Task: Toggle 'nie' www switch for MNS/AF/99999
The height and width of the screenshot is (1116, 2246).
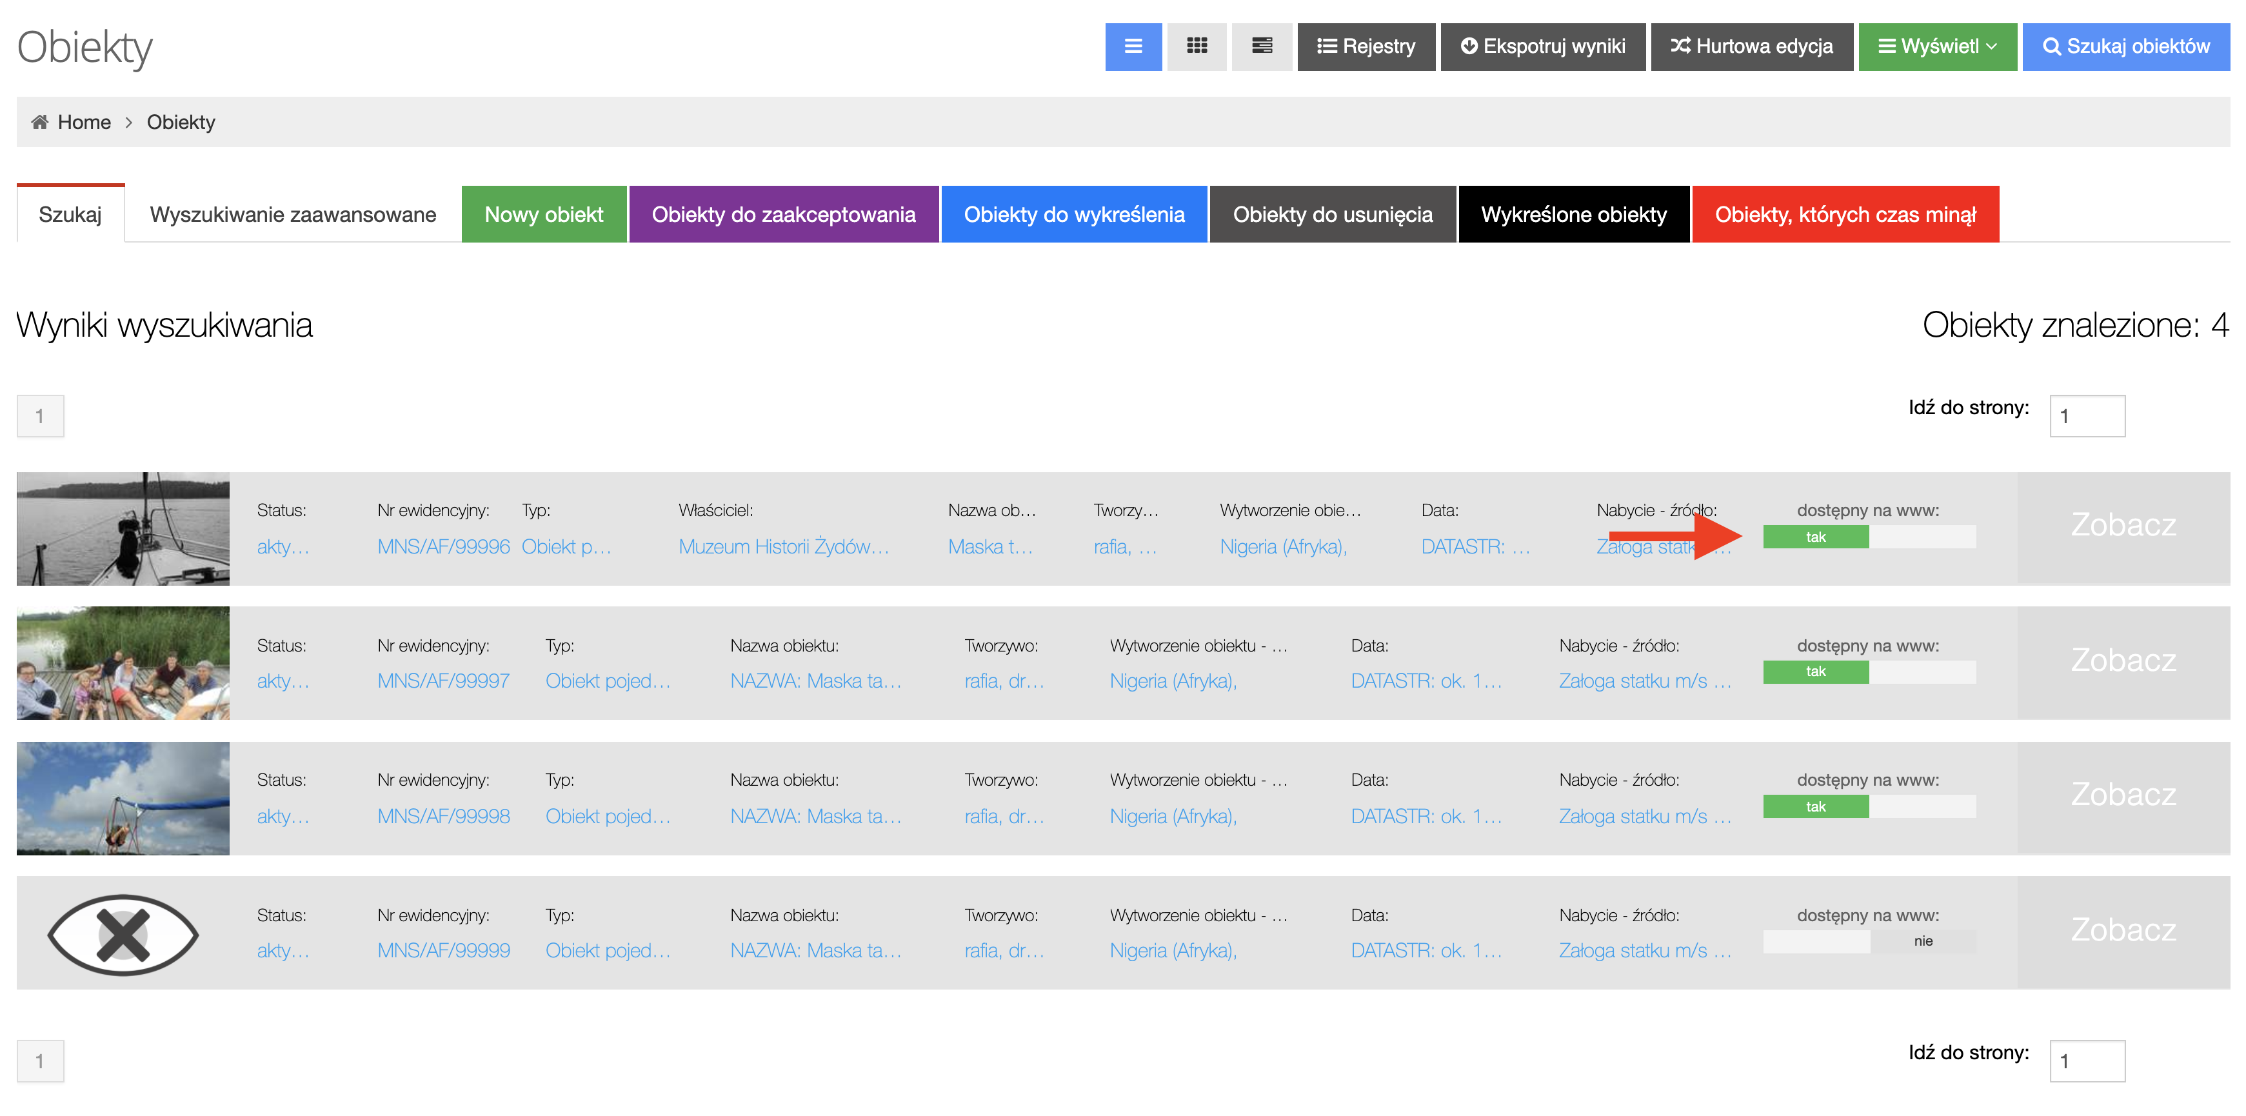Action: pos(1869,941)
